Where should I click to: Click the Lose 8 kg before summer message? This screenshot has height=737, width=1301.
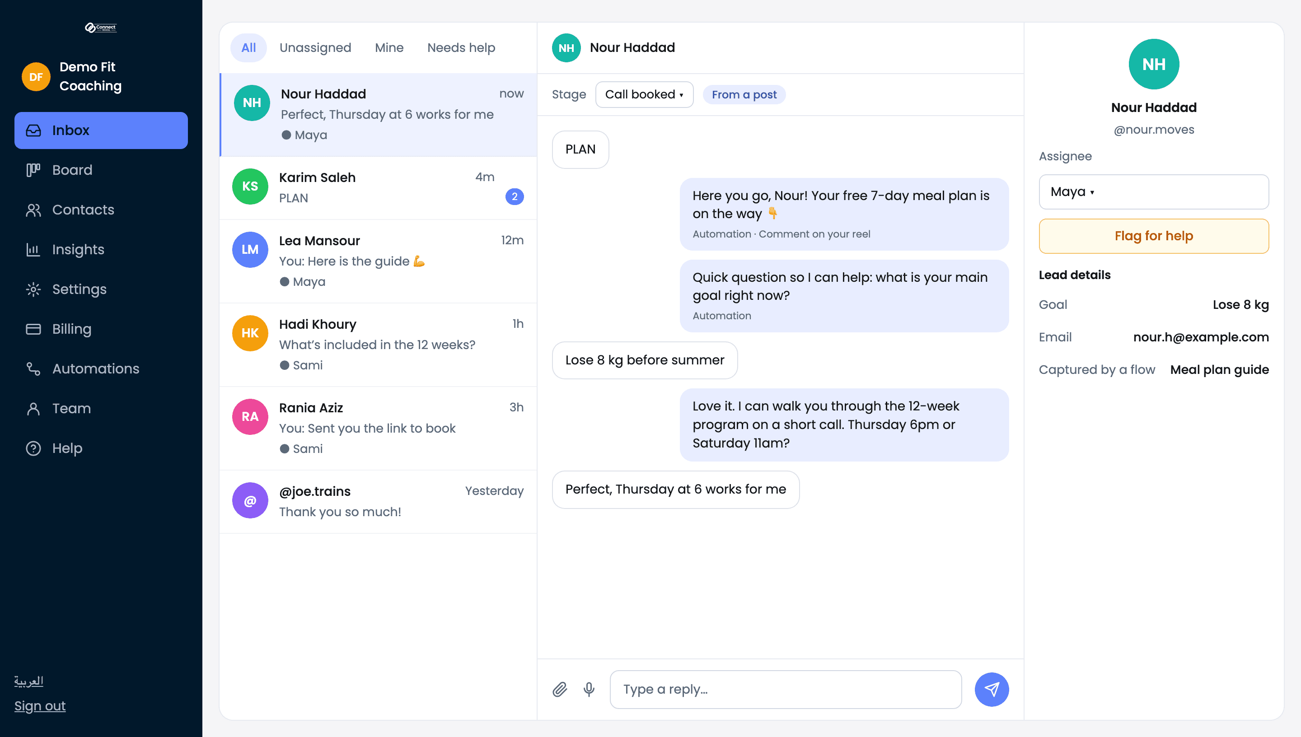tap(645, 360)
